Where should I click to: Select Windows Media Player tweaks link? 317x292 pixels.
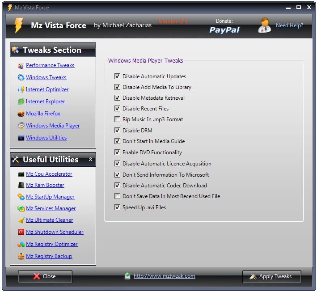point(53,126)
